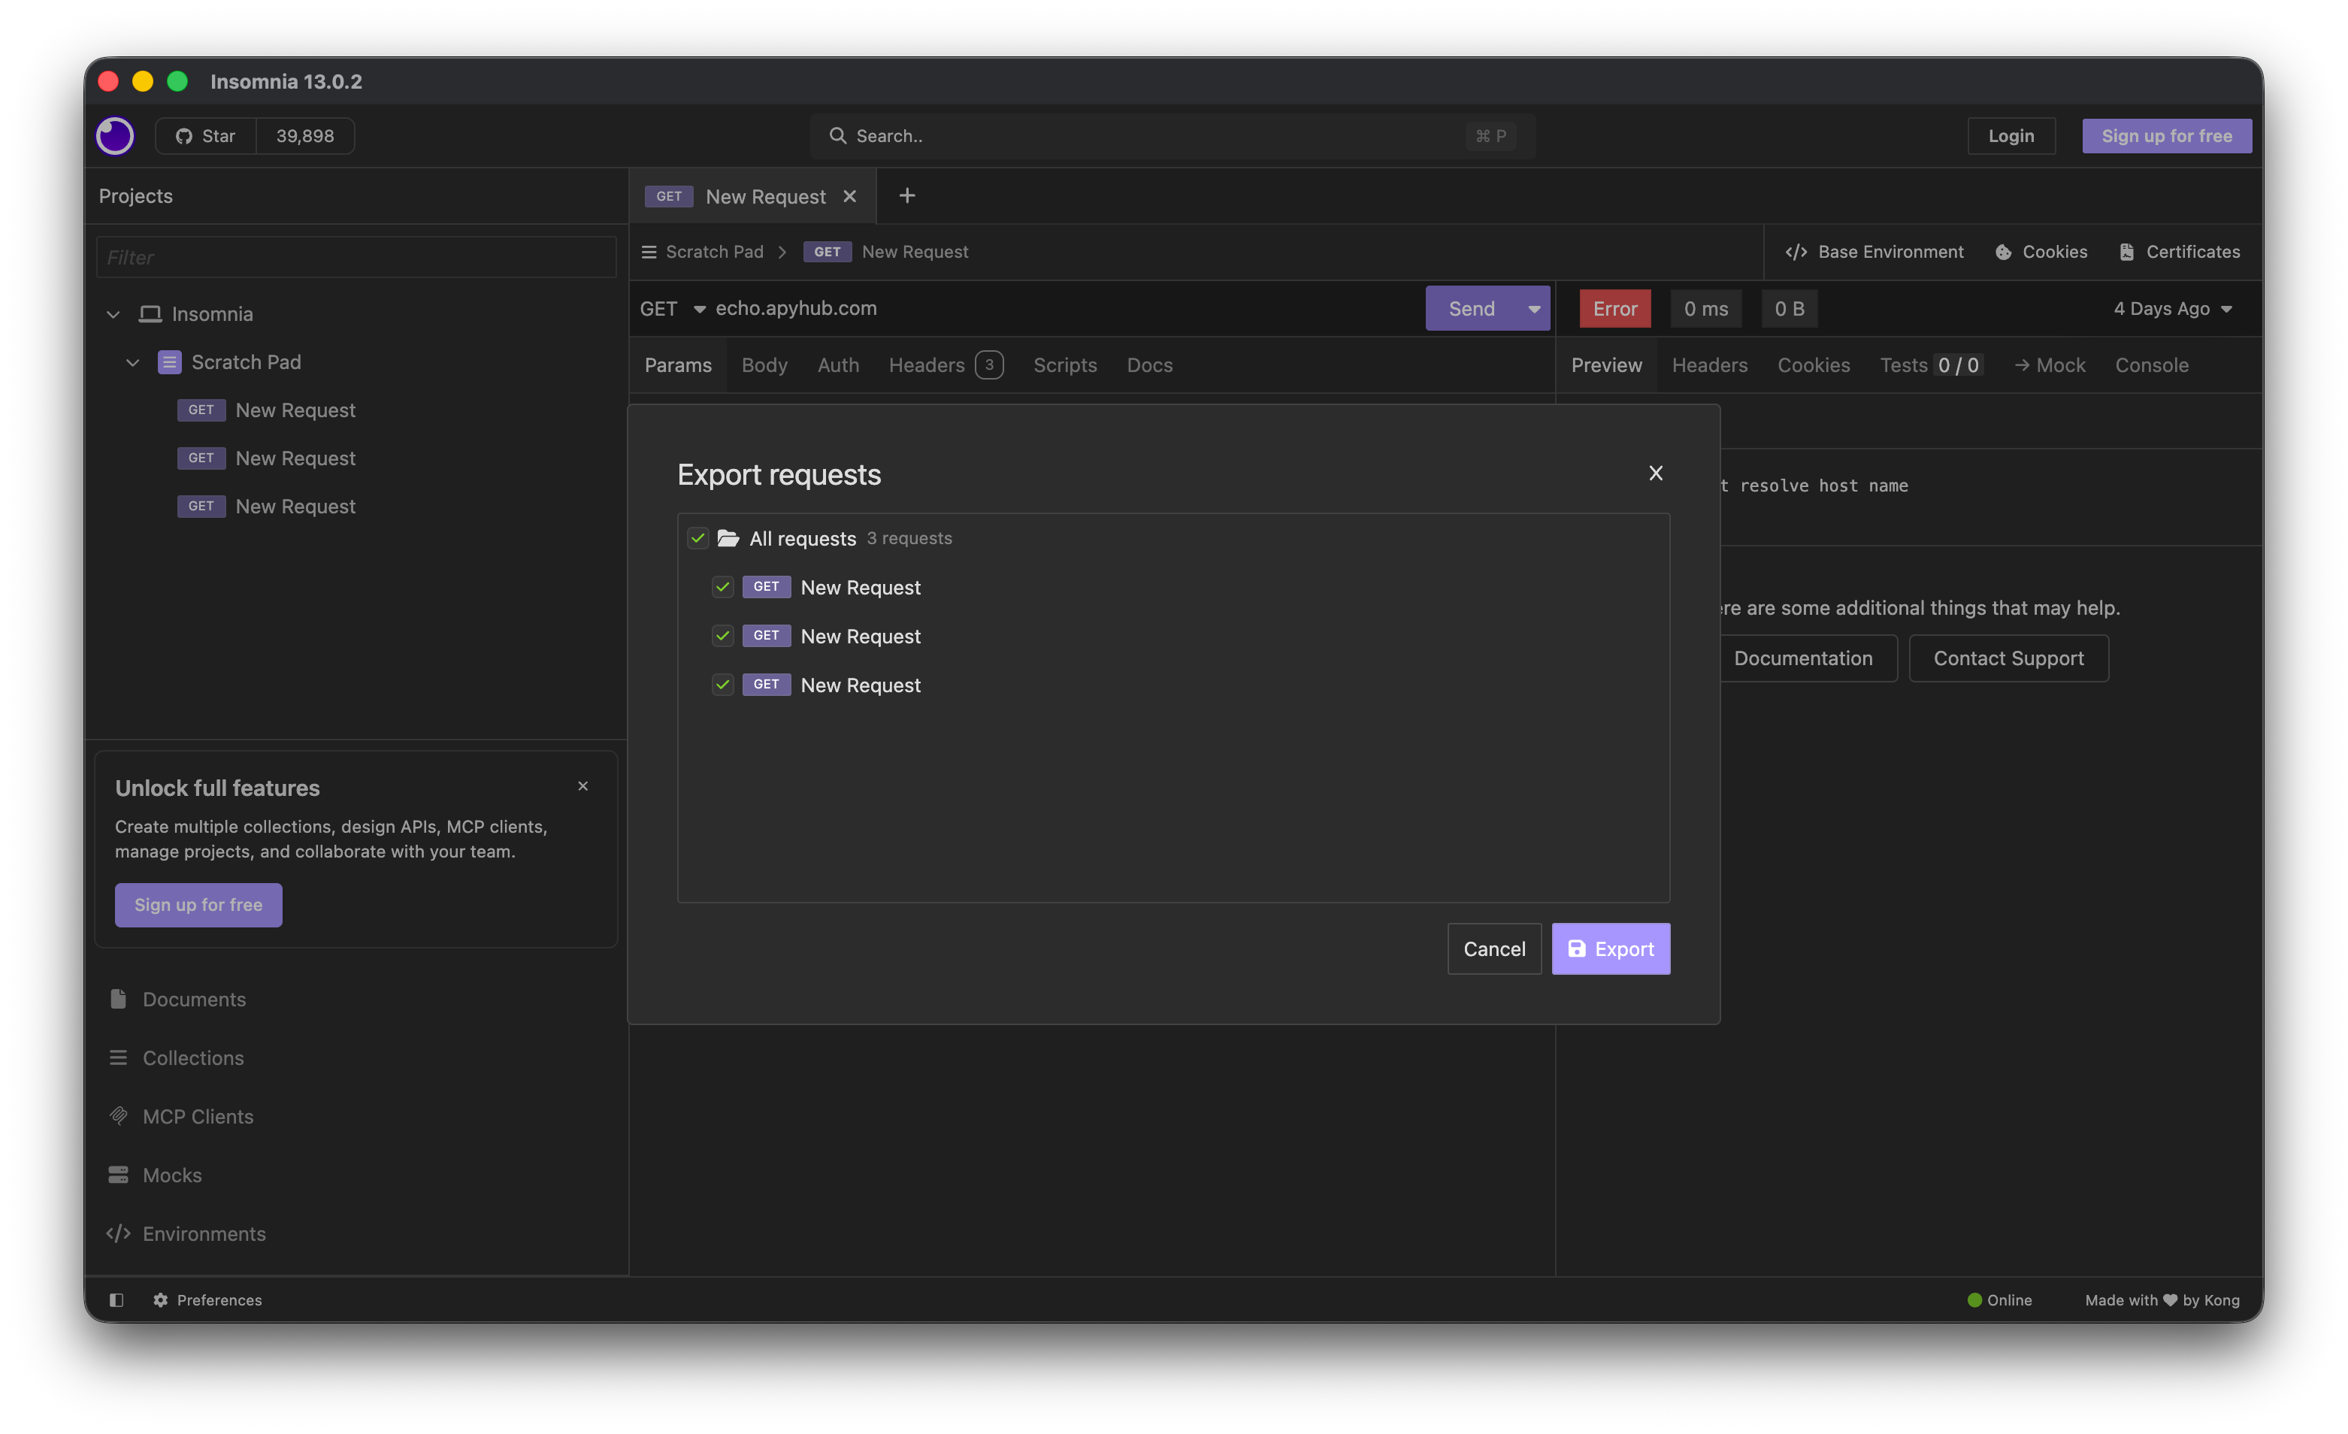Cancel the export dialog
The height and width of the screenshot is (1434, 2348).
point(1494,949)
